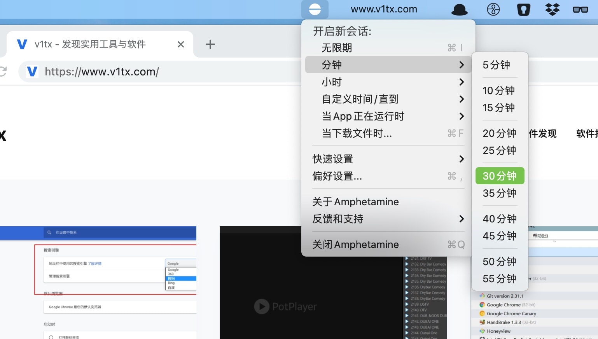
Task: Open the 分钟 submenu
Action: pyautogui.click(x=388, y=65)
